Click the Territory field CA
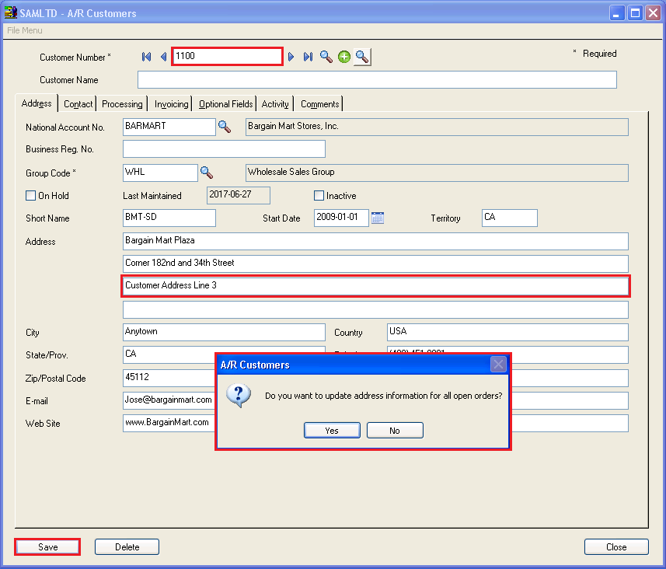Image resolution: width=666 pixels, height=569 pixels. tap(510, 218)
